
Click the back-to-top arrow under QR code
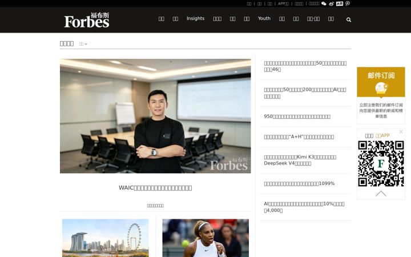(381, 194)
